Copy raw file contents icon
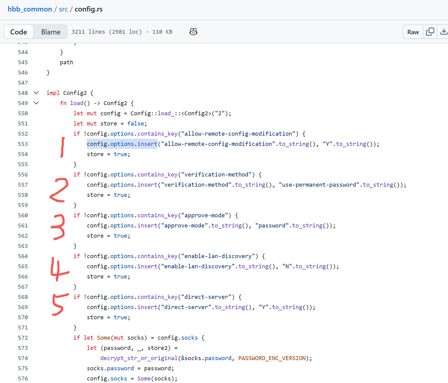448x383 pixels. 430,32
